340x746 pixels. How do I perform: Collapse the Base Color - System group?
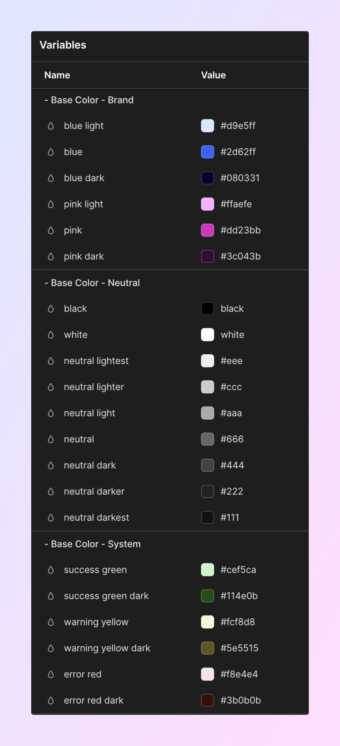(x=92, y=544)
